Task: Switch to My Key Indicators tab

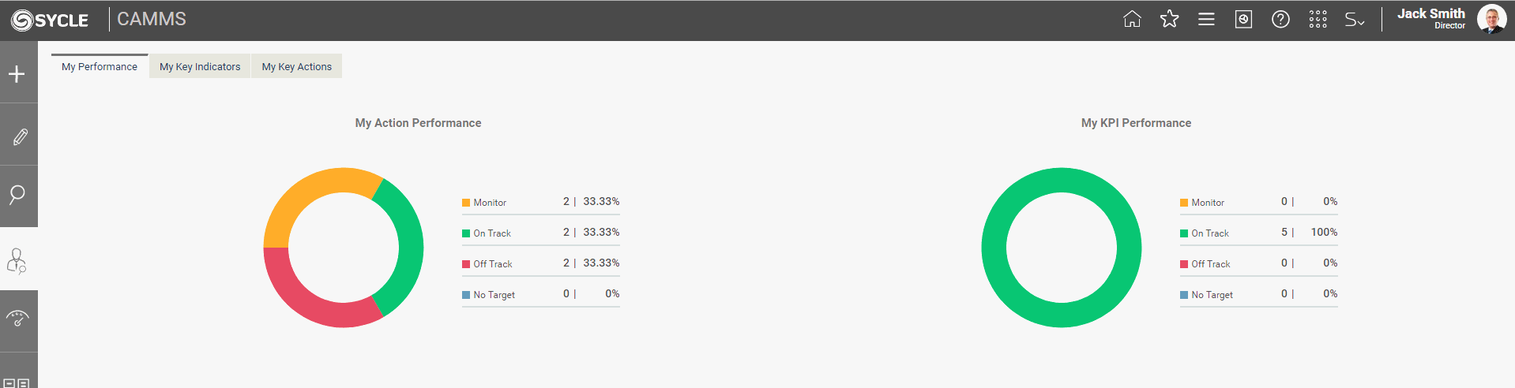Action: tap(200, 66)
